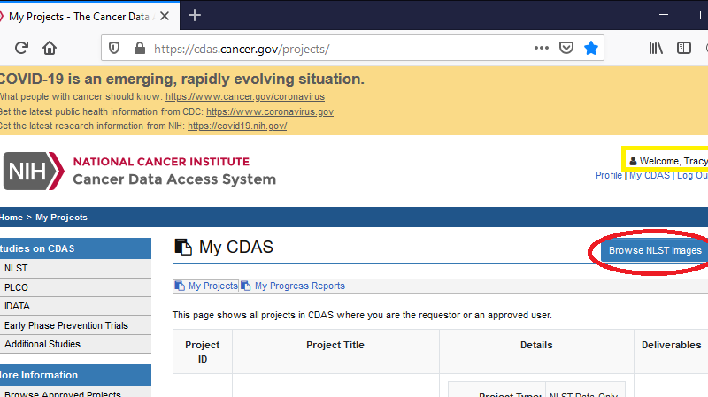Open Firefox library icon
708x397 pixels.
click(656, 48)
